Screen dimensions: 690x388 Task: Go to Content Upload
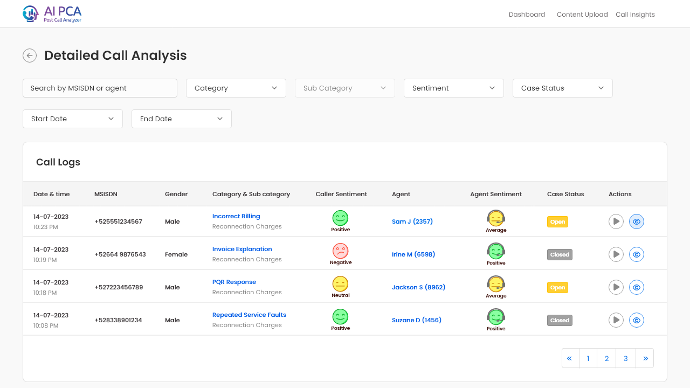[582, 15]
